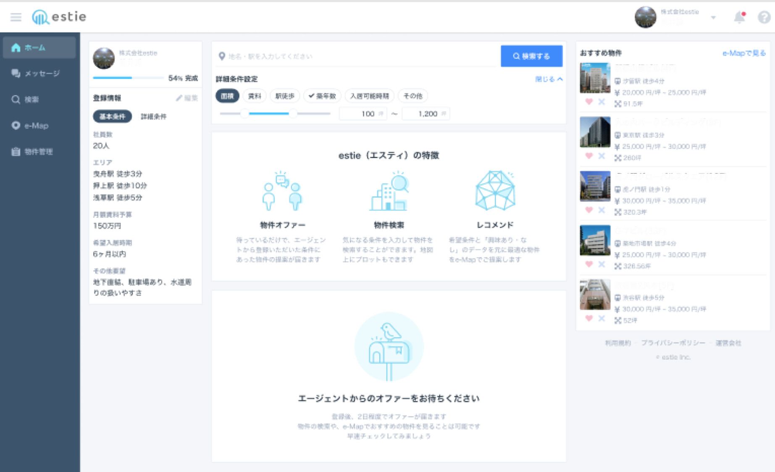Click the 物件検索 feature illustration
The width and height of the screenshot is (775, 472).
[x=389, y=191]
